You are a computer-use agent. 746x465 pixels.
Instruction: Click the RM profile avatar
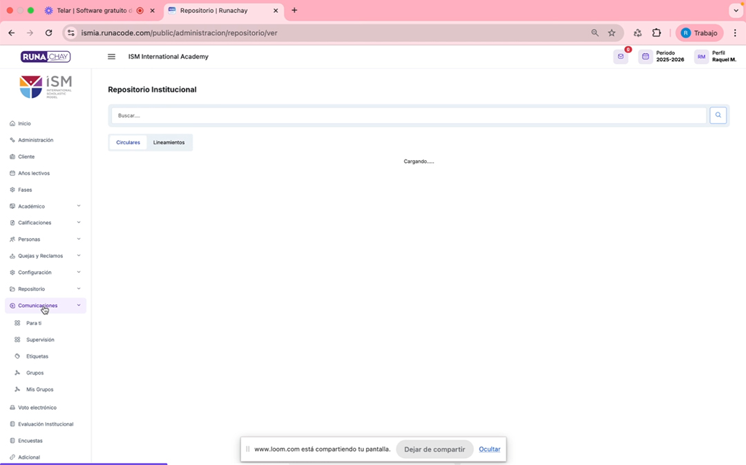point(701,57)
